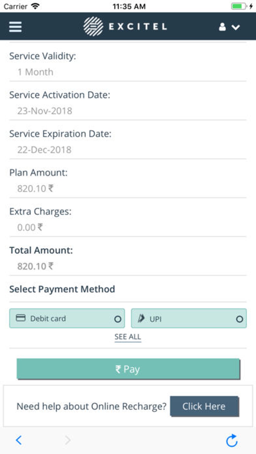Tap the browser back arrow

click(x=19, y=440)
